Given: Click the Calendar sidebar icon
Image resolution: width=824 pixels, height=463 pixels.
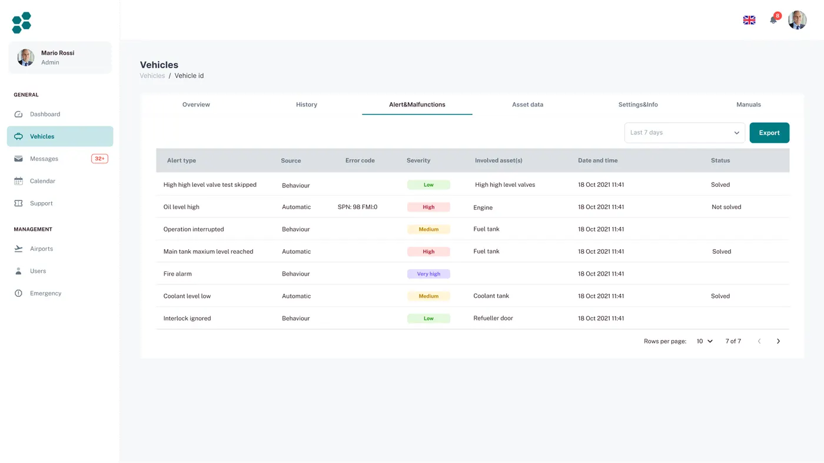Looking at the screenshot, I should [x=18, y=181].
